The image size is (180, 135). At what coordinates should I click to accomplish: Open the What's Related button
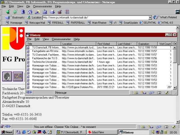pos(165,17)
